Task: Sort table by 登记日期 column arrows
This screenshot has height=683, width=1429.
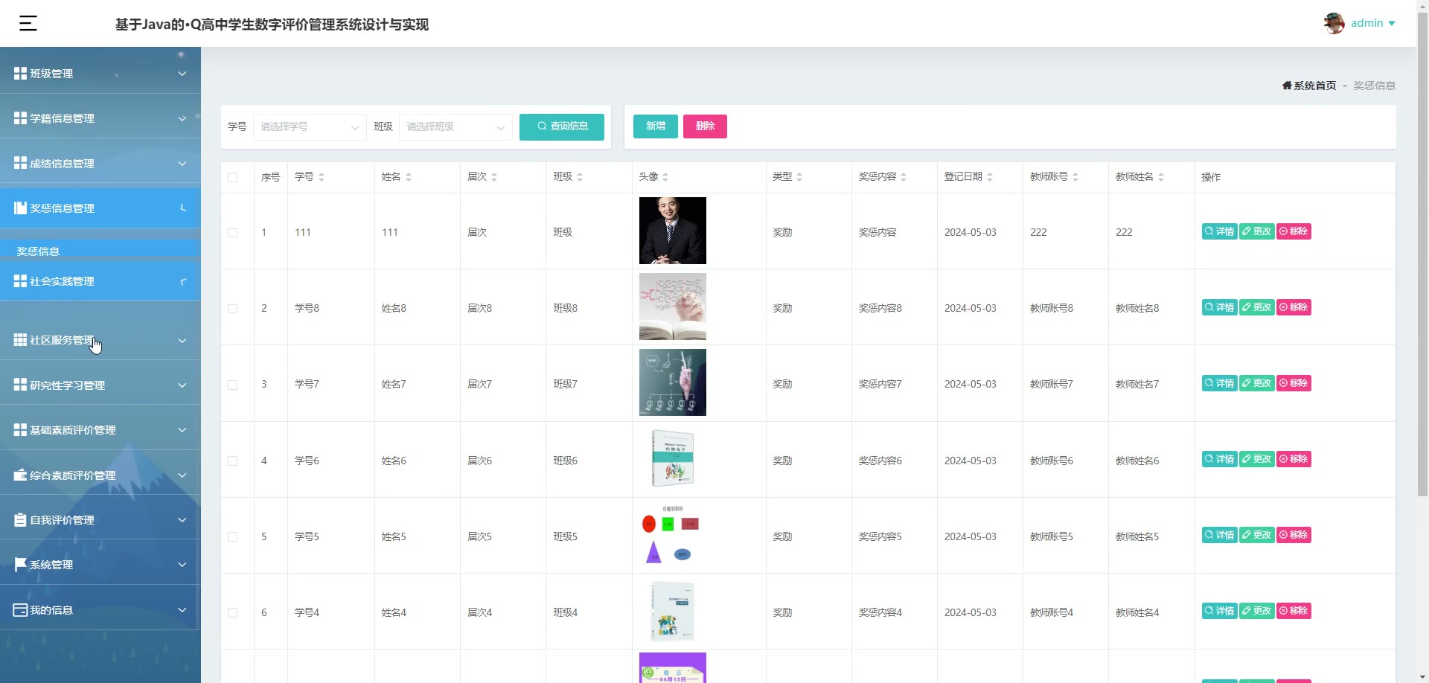Action: tap(990, 177)
